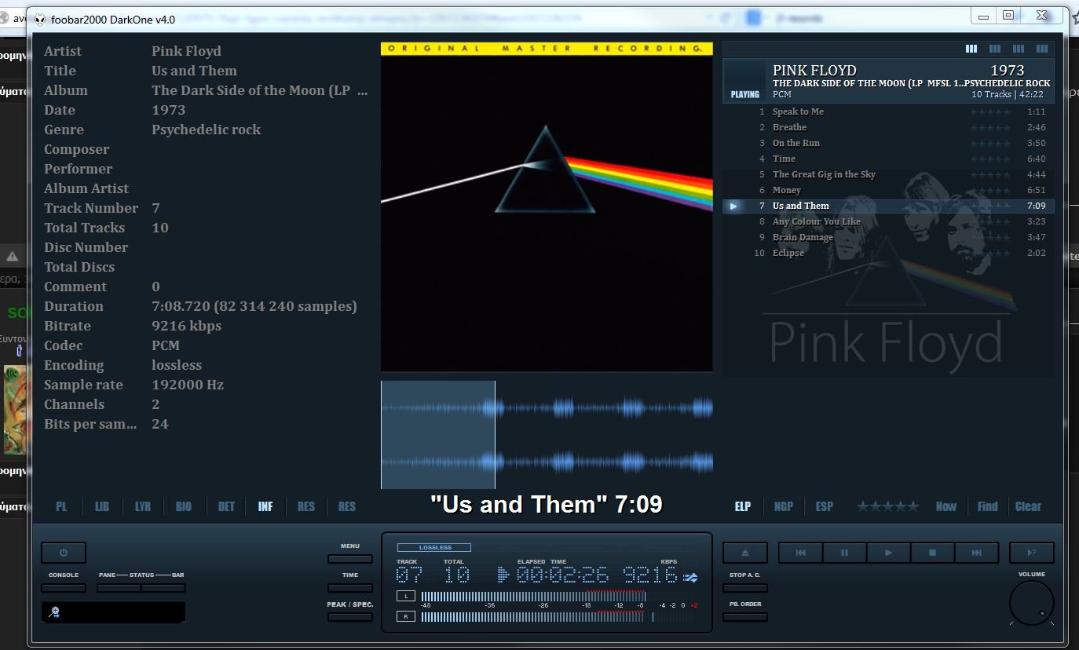
Task: Toggle the Peak / Spec. button
Action: point(350,617)
